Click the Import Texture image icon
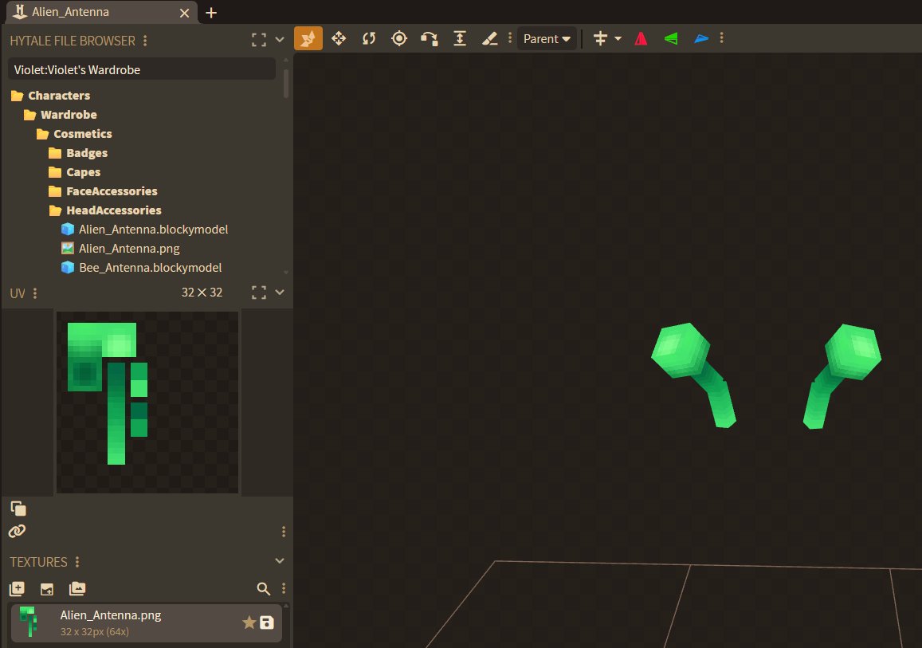The height and width of the screenshot is (648, 922). click(46, 588)
